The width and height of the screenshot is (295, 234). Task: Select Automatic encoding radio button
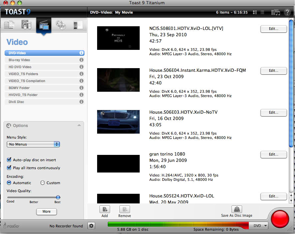tap(9, 183)
